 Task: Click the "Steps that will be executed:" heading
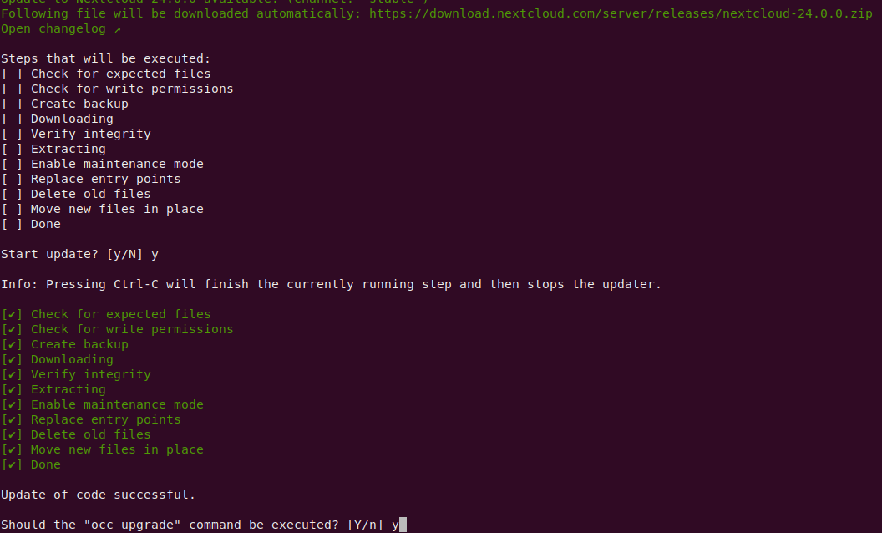tap(106, 58)
